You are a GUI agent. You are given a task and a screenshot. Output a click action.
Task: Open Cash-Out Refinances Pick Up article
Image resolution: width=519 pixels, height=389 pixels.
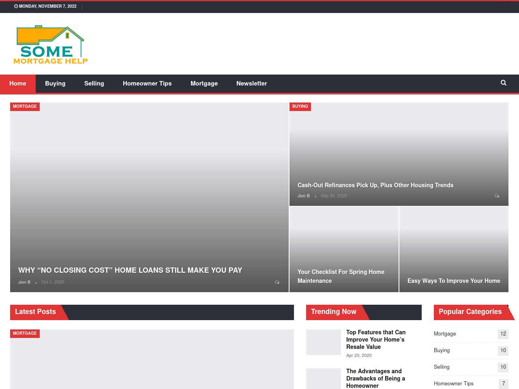tap(375, 185)
